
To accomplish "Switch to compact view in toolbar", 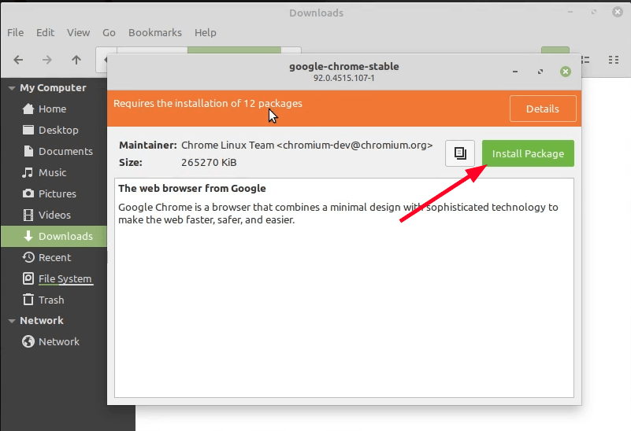I will coord(614,60).
